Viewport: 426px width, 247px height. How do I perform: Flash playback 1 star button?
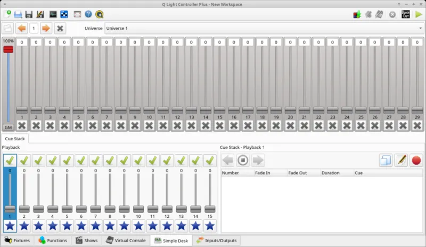10,226
